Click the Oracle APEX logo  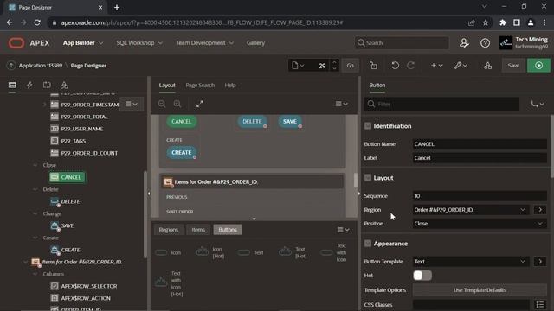29,43
